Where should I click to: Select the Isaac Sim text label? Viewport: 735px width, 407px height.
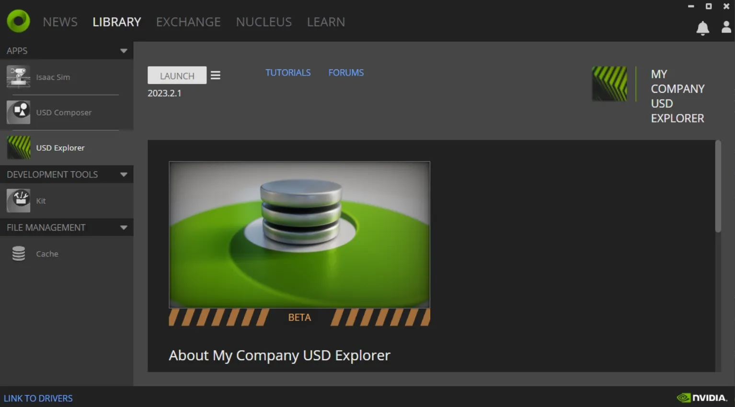[x=53, y=77]
